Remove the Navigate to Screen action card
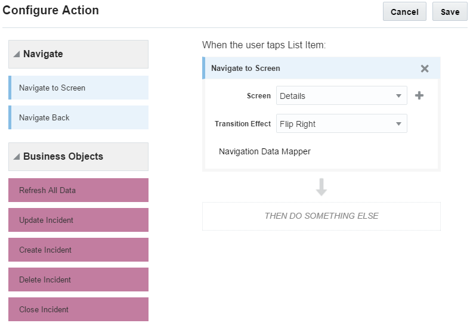The image size is (470, 323). (425, 69)
